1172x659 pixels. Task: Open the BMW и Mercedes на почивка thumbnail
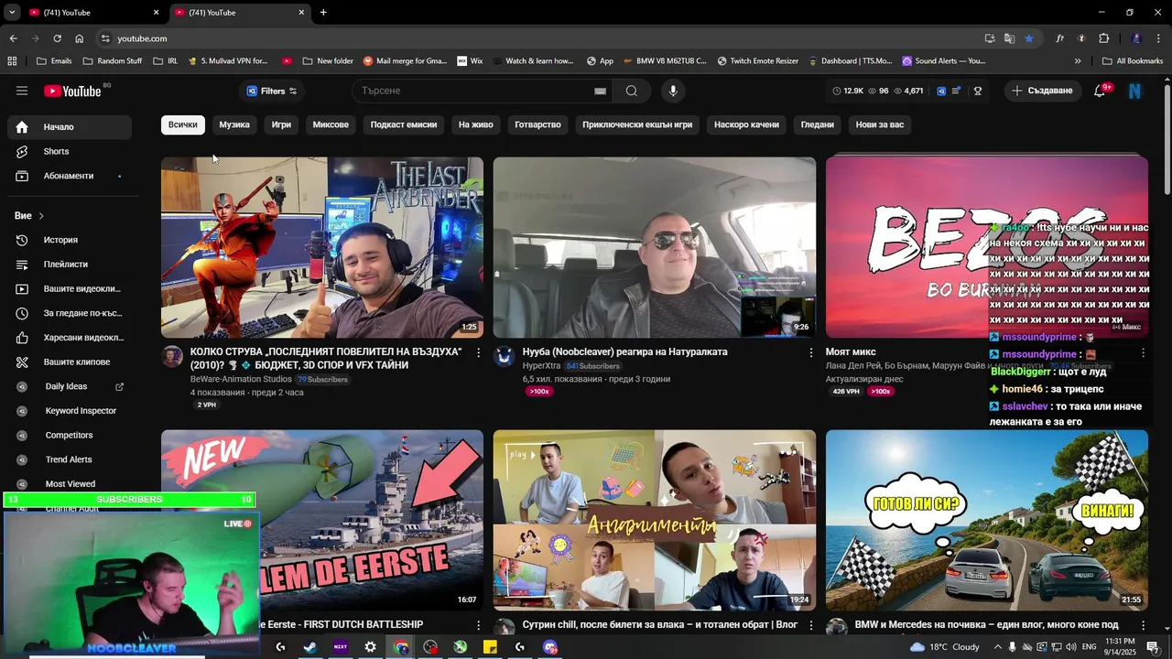(x=987, y=520)
